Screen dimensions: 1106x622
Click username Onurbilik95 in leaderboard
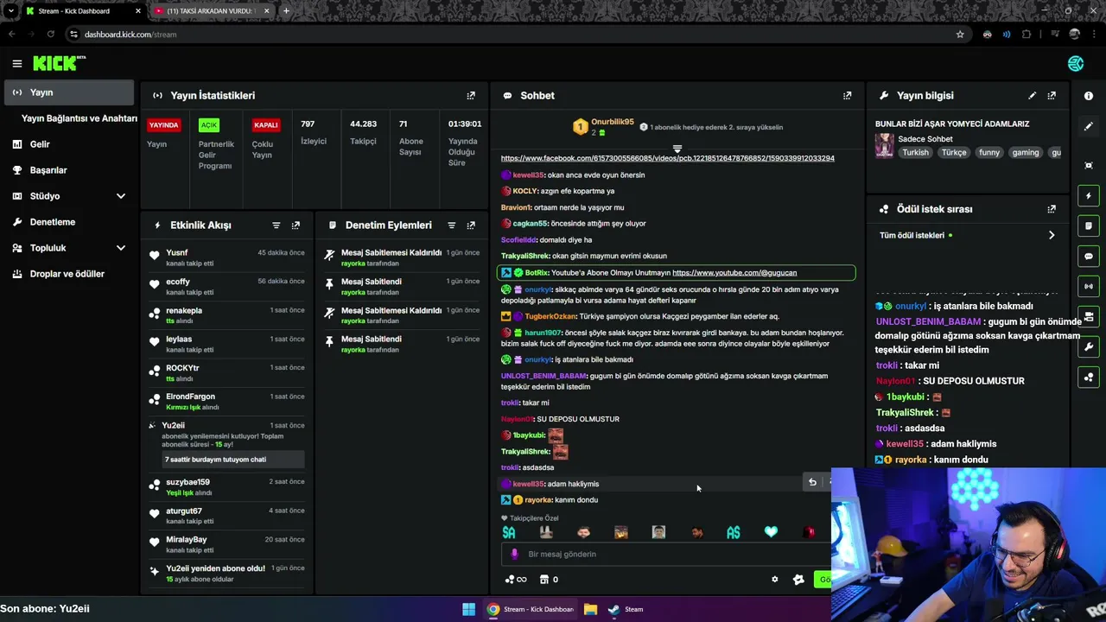tap(613, 122)
